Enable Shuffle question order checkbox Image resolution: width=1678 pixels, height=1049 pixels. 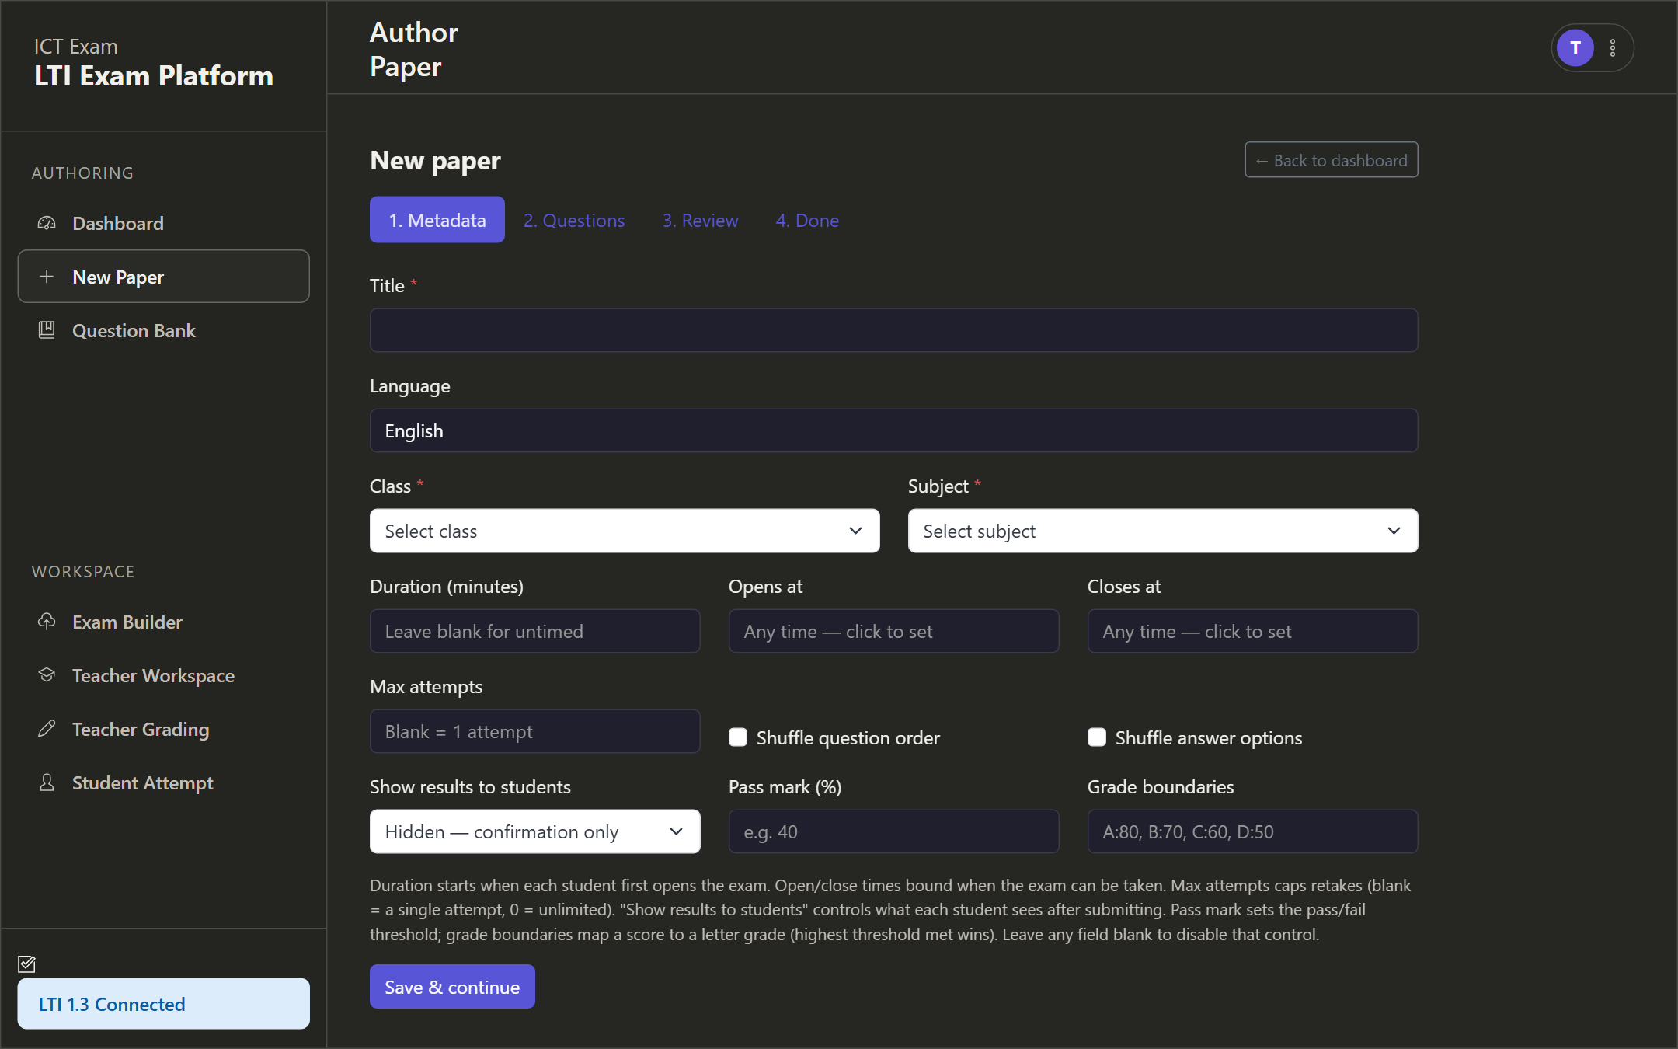coord(738,737)
